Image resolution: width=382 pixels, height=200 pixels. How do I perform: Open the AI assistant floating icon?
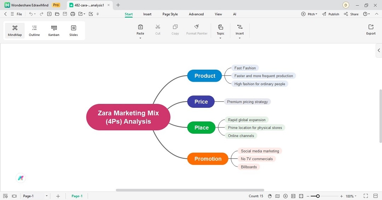point(21,178)
